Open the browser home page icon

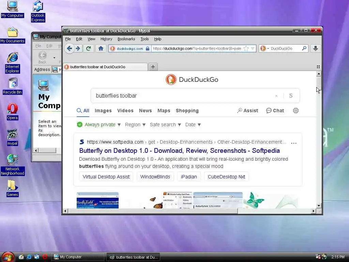[x=101, y=48]
